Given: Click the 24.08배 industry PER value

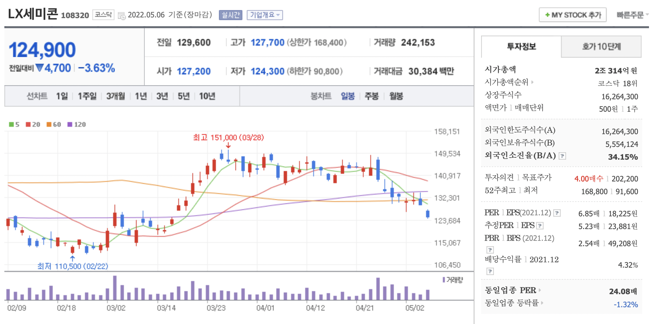Looking at the screenshot, I should click(623, 291).
